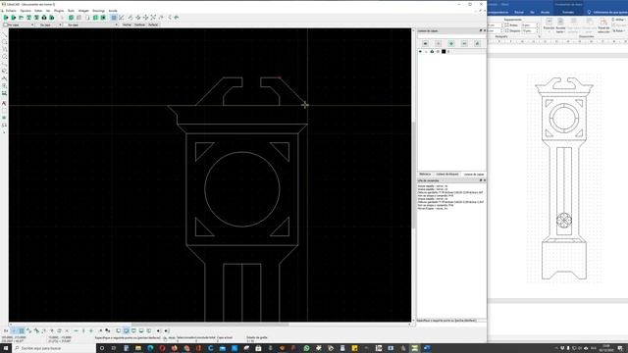628x353 pixels.
Task: Toggle restrict horizontal snap button
Action: (76, 331)
